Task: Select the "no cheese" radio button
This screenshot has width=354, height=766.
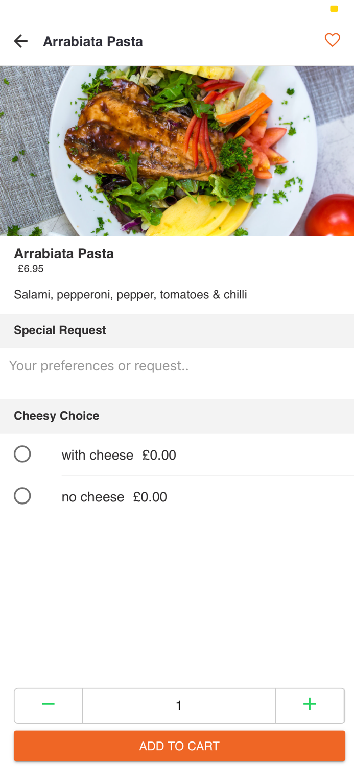Action: pos(22,496)
